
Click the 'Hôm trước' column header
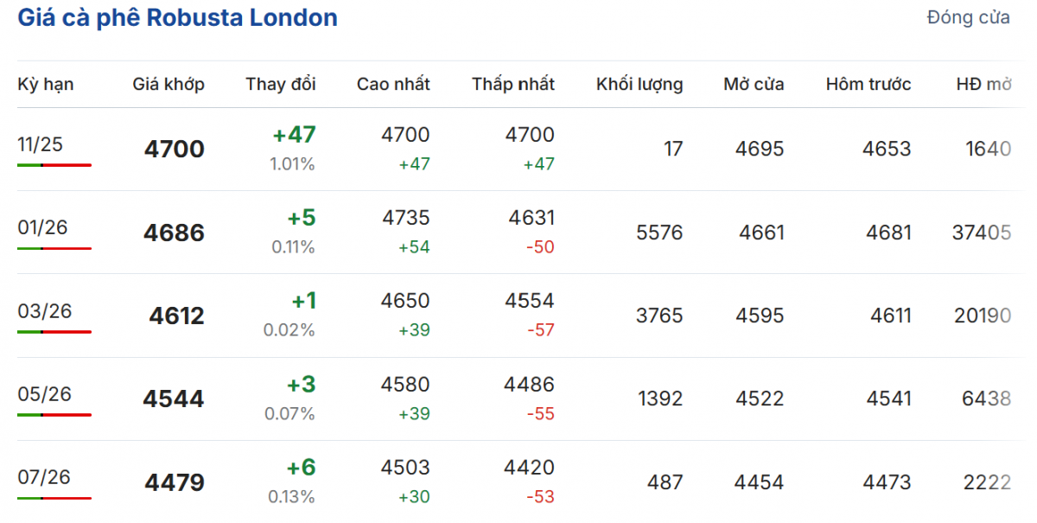[x=868, y=84]
